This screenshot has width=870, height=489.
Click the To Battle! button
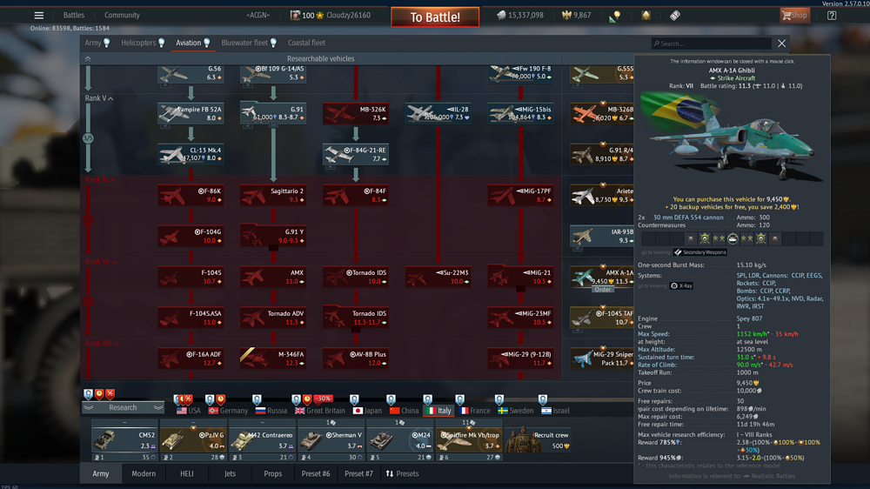(x=435, y=17)
